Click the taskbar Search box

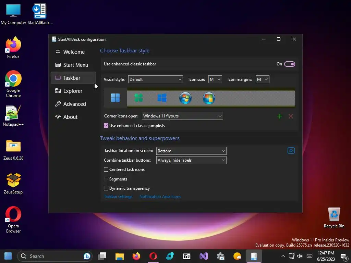(55, 256)
